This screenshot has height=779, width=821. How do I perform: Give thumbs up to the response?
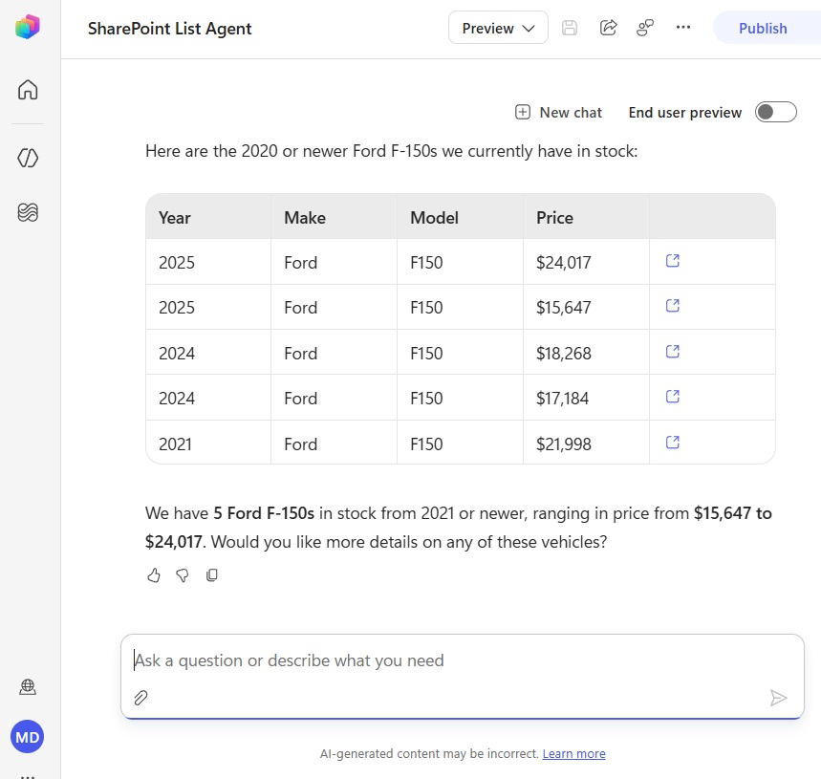(x=154, y=575)
